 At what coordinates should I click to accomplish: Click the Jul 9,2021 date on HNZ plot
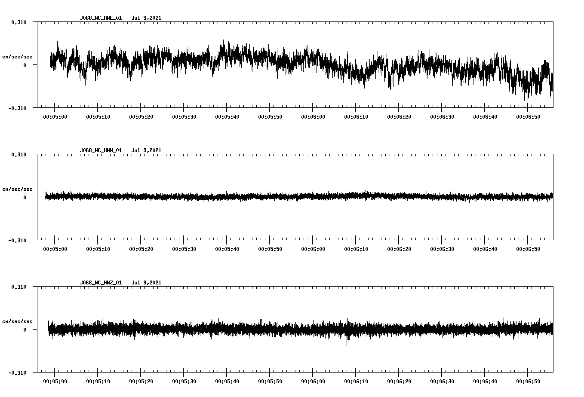[146, 283]
